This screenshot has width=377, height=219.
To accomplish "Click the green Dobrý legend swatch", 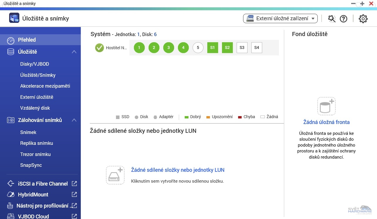I will [186, 117].
